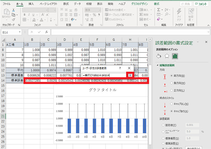Open the テーブルとして書式設定 dropdown
Image resolution: width=211 pixels, height=149 pixels.
point(120,15)
